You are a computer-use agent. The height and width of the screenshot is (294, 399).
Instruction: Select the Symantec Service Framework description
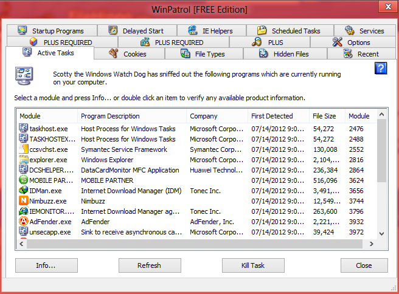(124, 149)
